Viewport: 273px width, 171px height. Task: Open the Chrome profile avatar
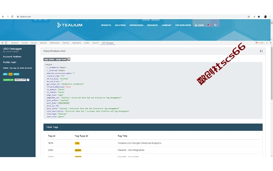265,17
